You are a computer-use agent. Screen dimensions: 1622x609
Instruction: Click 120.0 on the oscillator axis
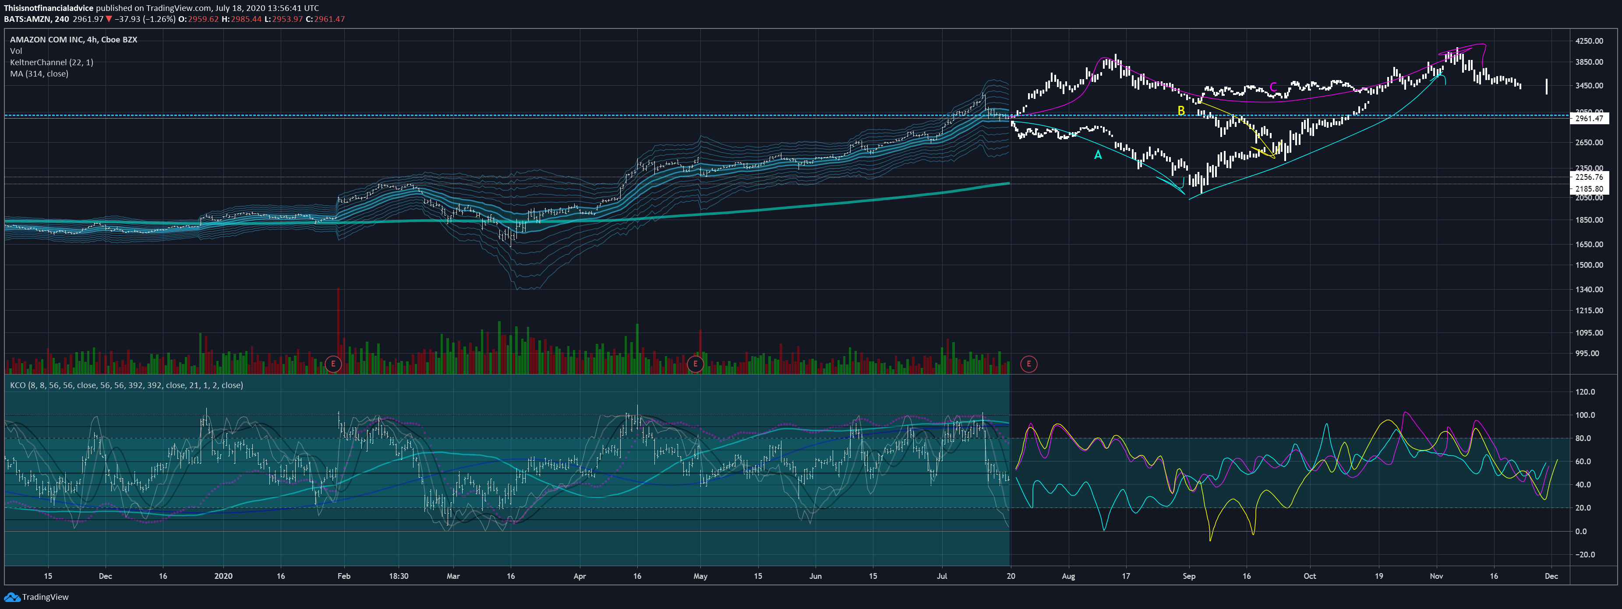click(1585, 392)
